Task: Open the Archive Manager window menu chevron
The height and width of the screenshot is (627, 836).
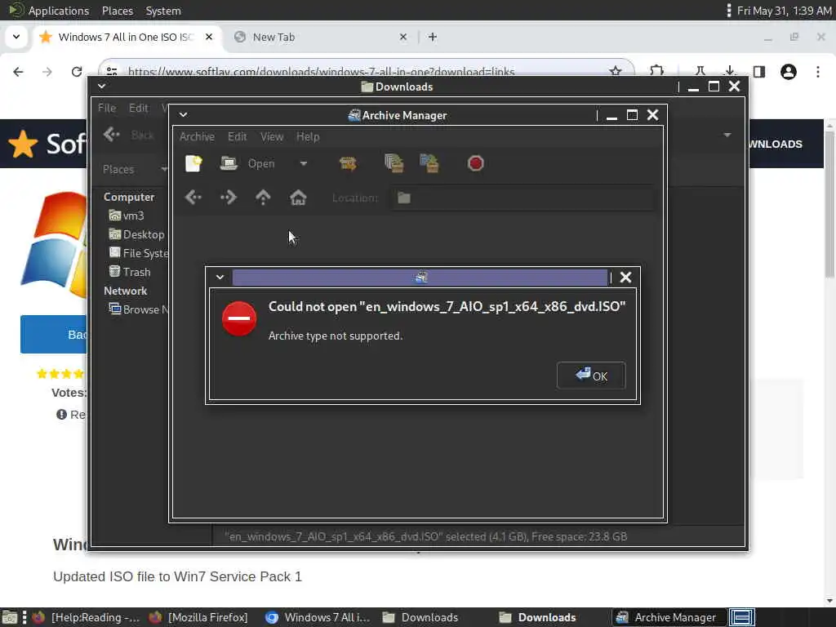Action: 183,114
